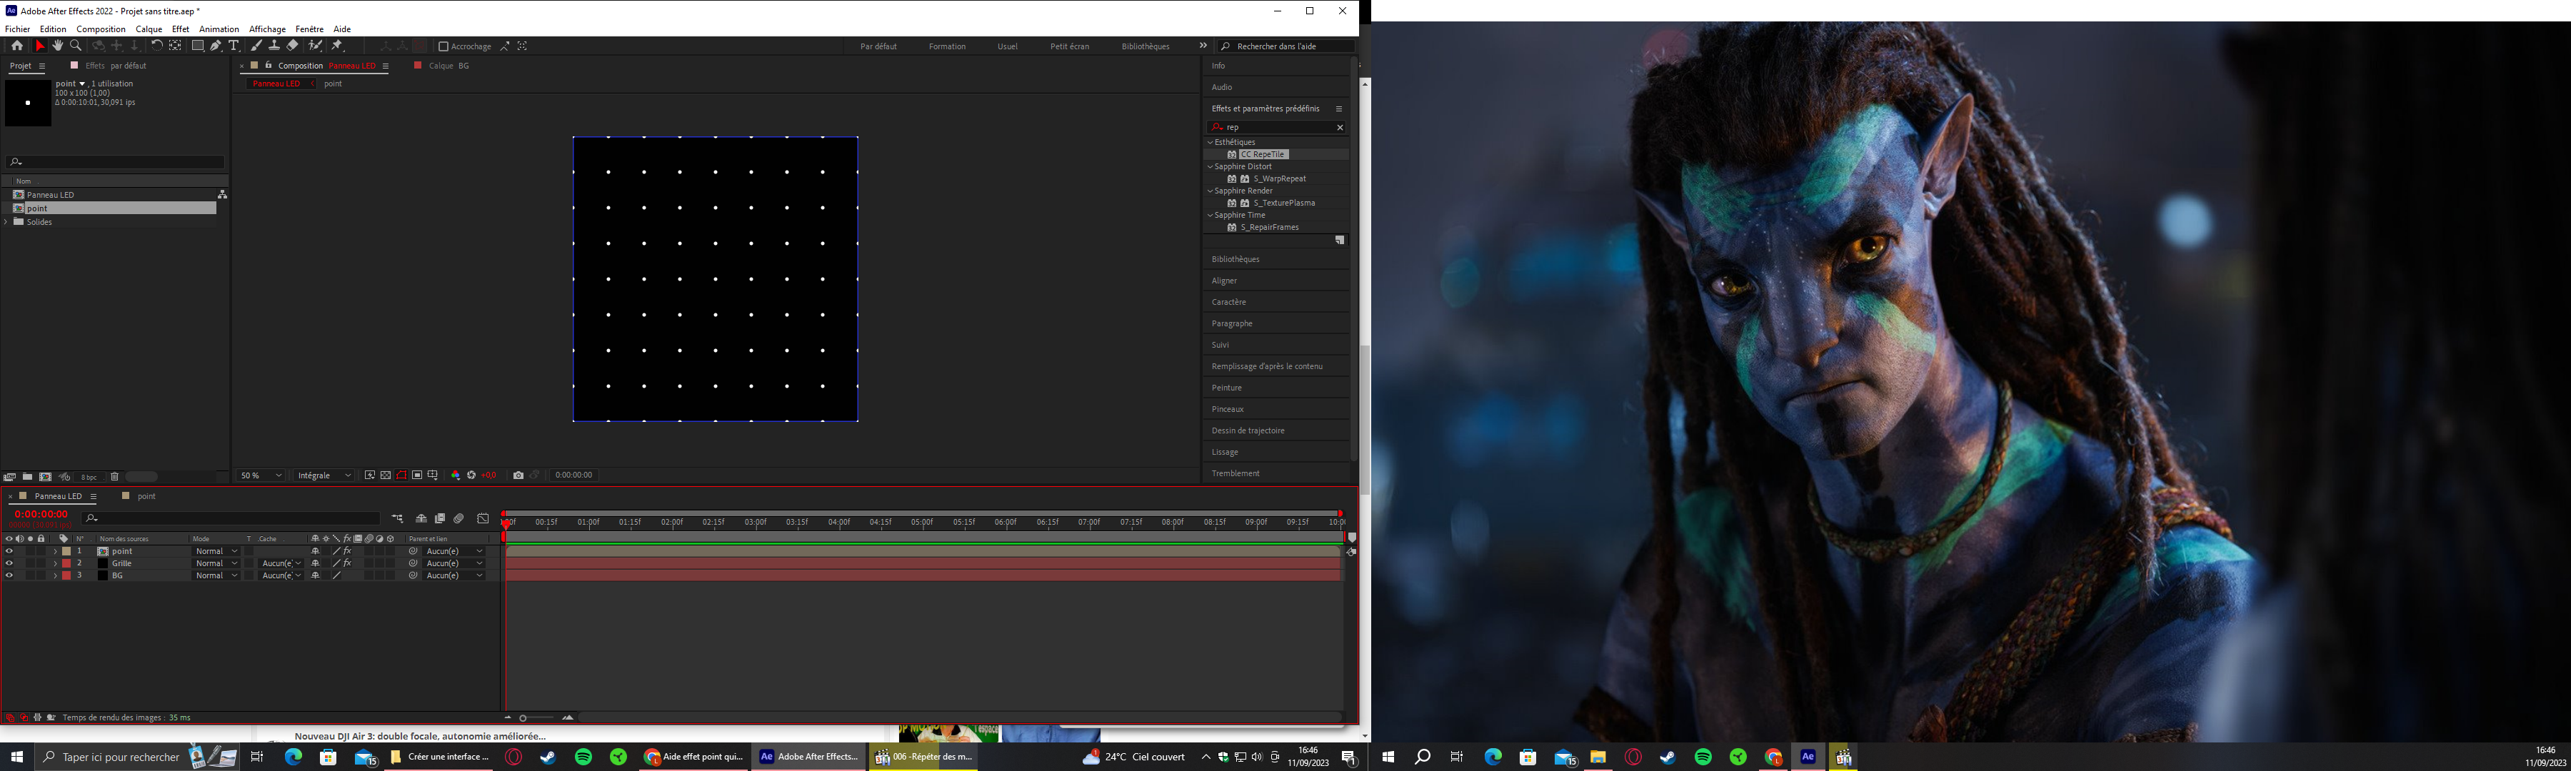
Task: Open the Graph Editor in timeline
Action: coord(483,519)
